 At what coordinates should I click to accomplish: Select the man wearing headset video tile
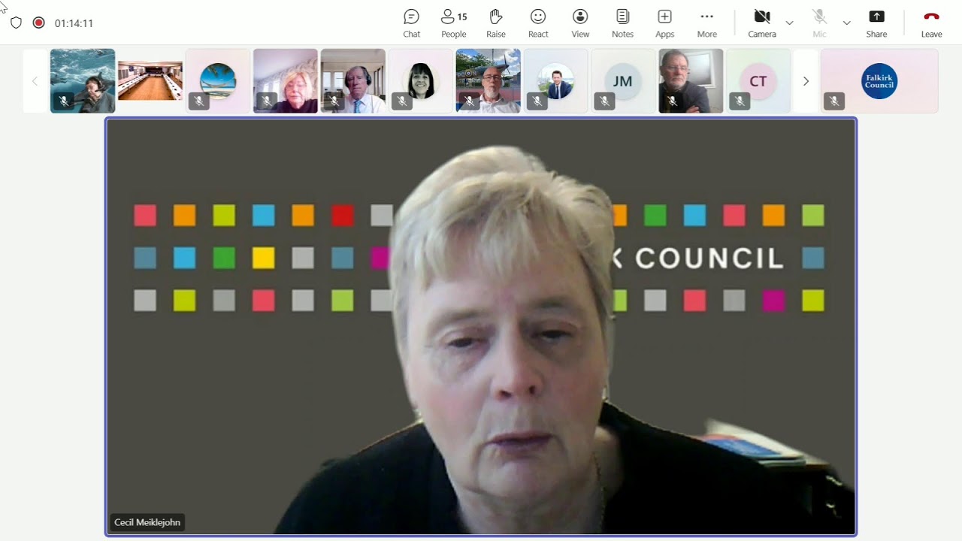pos(353,81)
